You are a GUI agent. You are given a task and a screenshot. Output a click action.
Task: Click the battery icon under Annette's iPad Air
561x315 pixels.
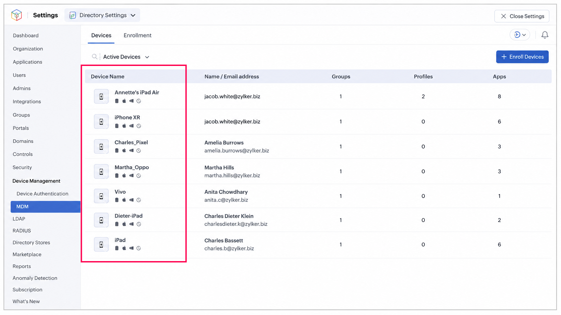click(117, 101)
